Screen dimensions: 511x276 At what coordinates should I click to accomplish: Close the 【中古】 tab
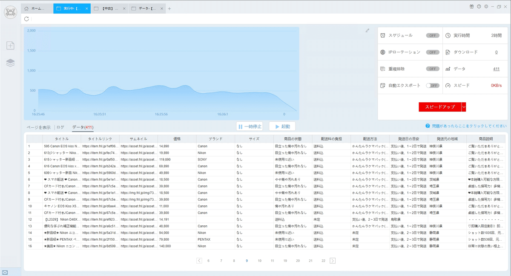(x=124, y=9)
